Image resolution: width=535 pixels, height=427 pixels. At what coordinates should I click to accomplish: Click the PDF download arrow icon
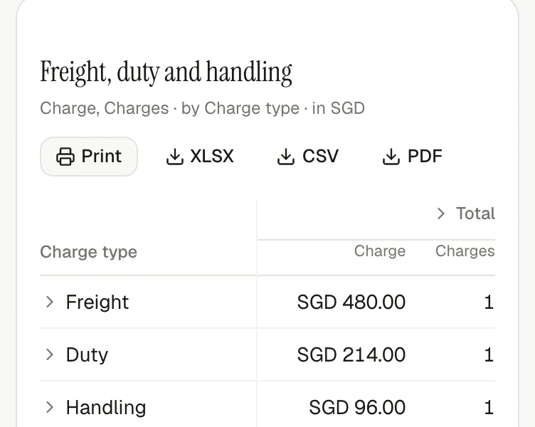(x=391, y=157)
